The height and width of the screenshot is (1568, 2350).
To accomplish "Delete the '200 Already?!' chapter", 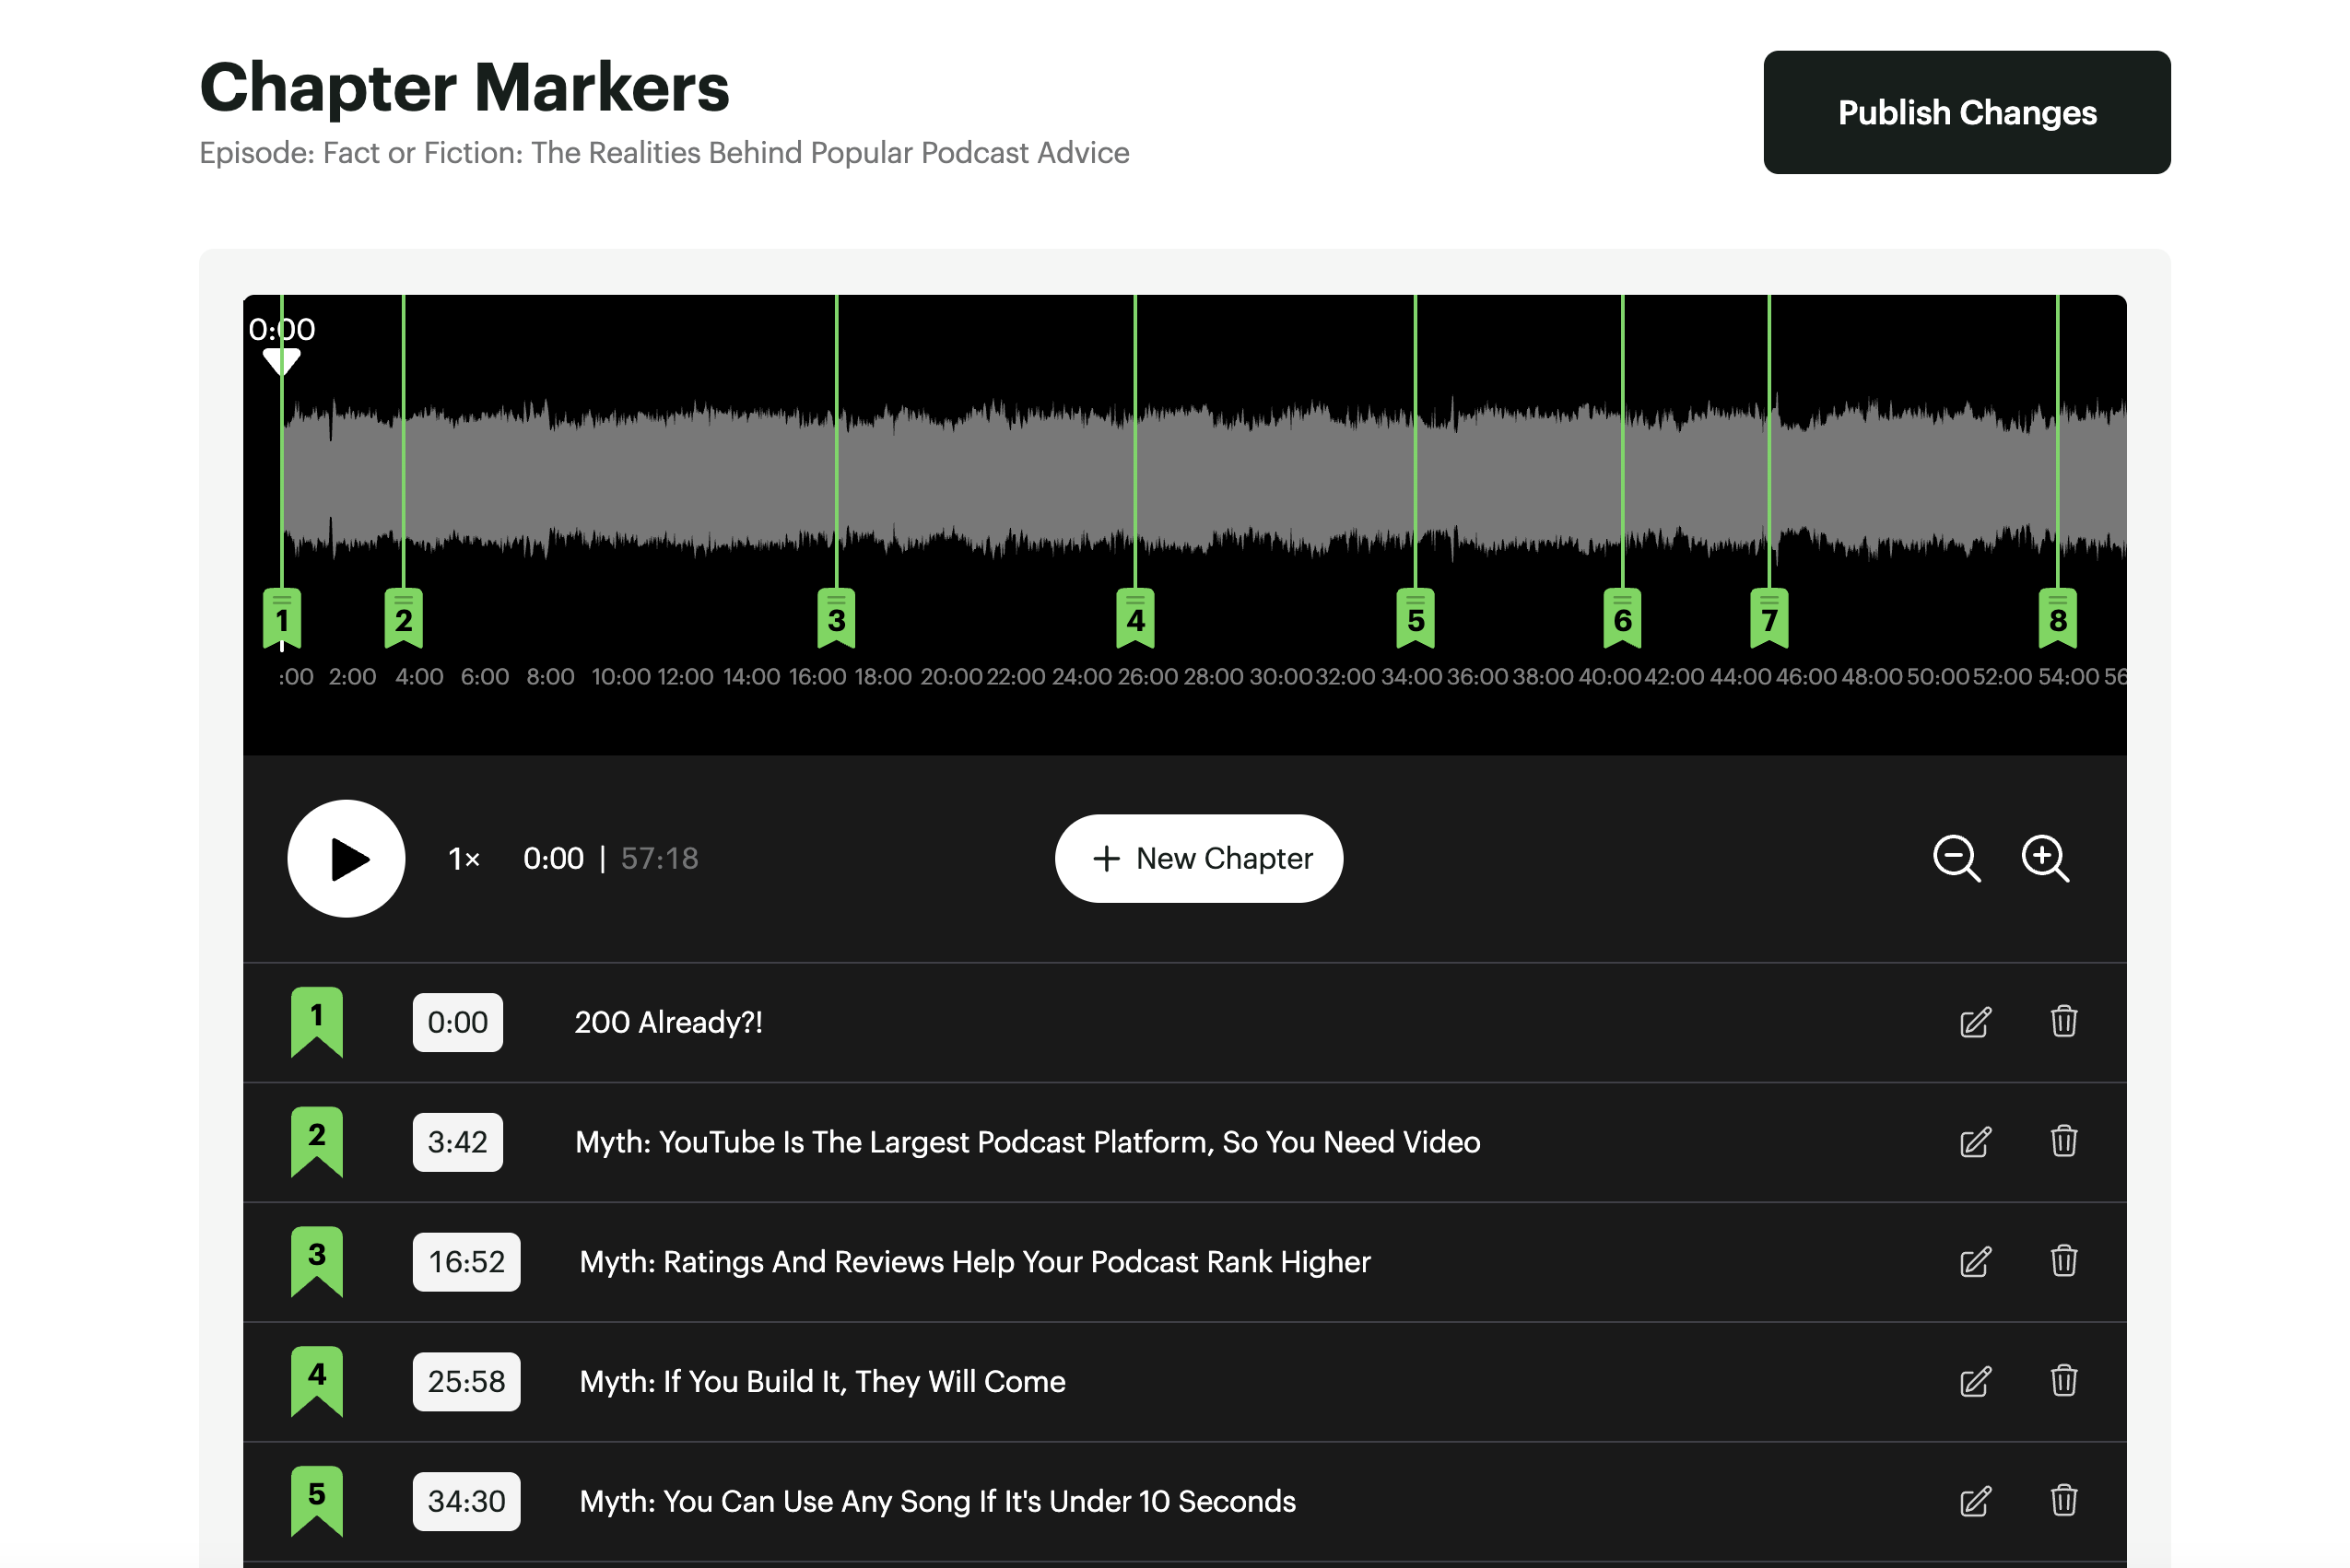I will 2062,1022.
